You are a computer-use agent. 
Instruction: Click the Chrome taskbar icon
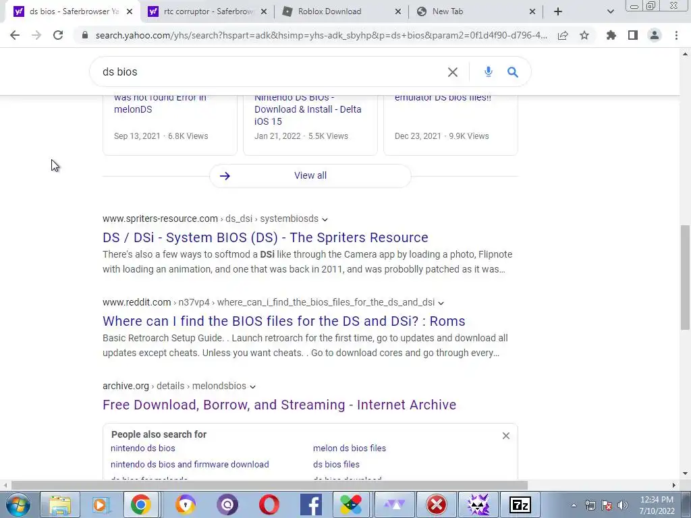pos(140,505)
